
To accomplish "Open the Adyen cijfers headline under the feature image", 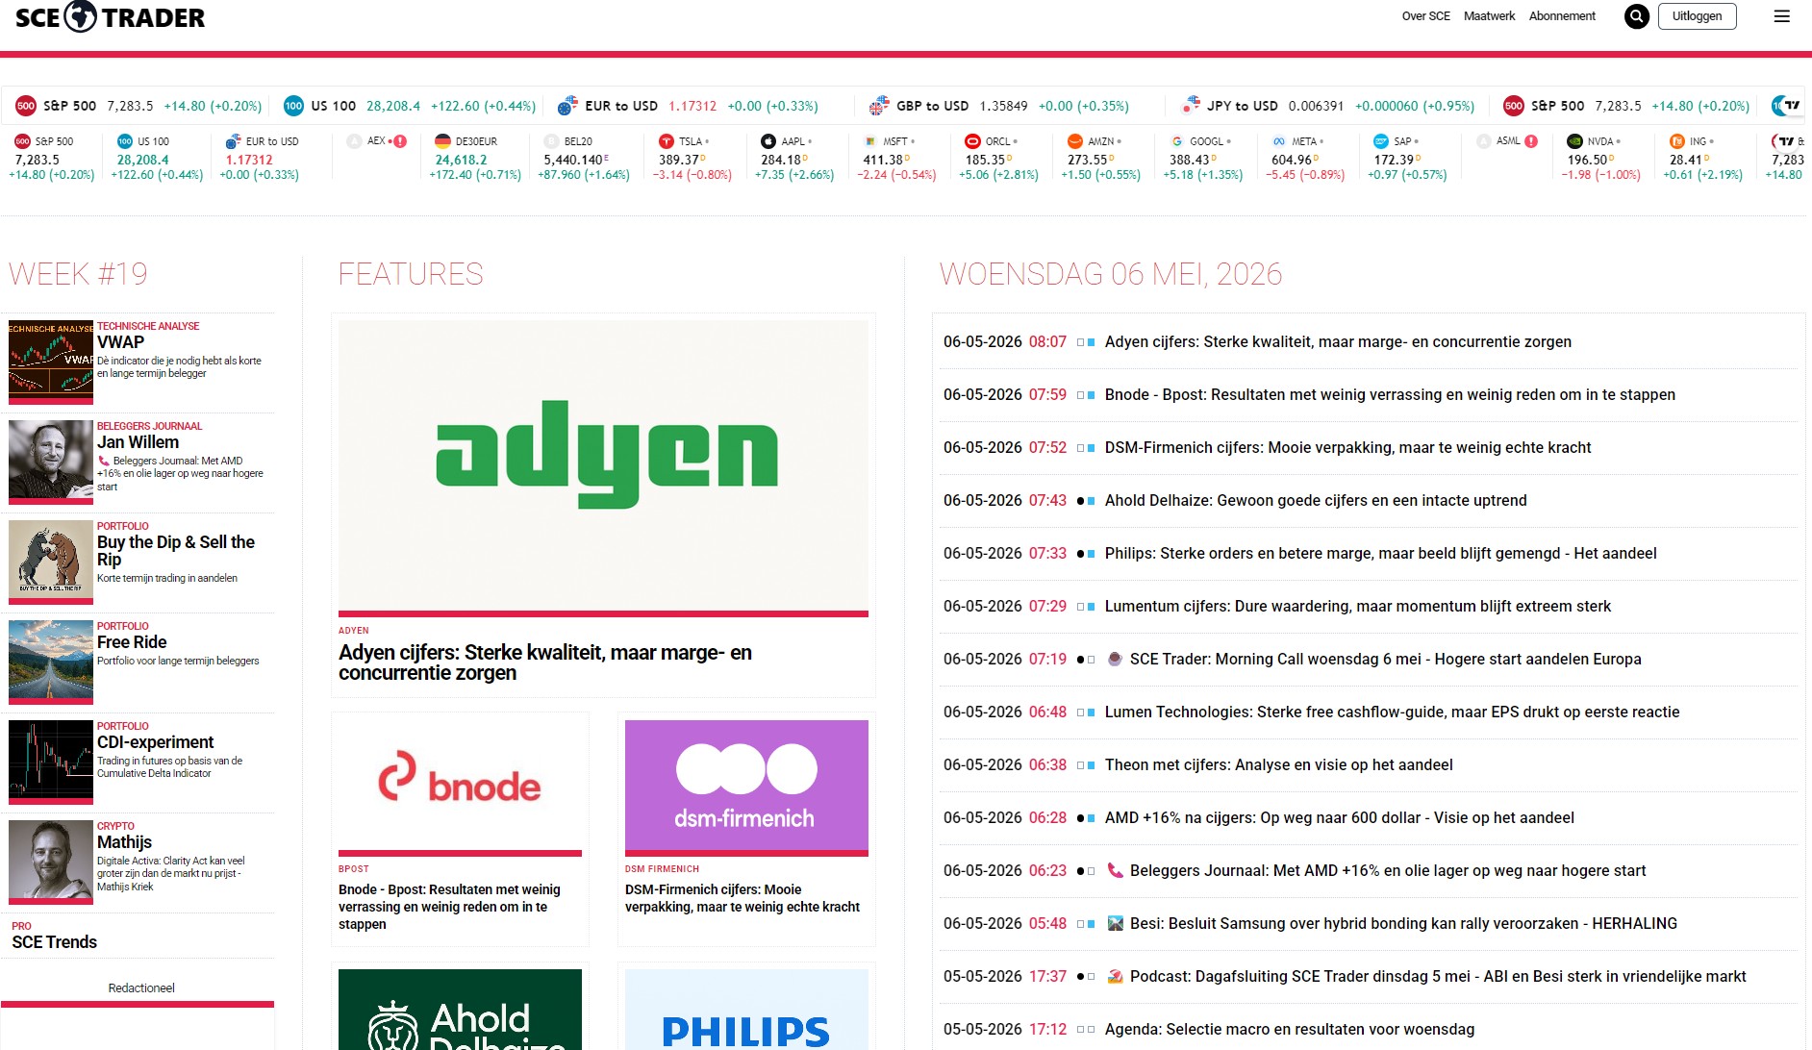I will (545, 662).
